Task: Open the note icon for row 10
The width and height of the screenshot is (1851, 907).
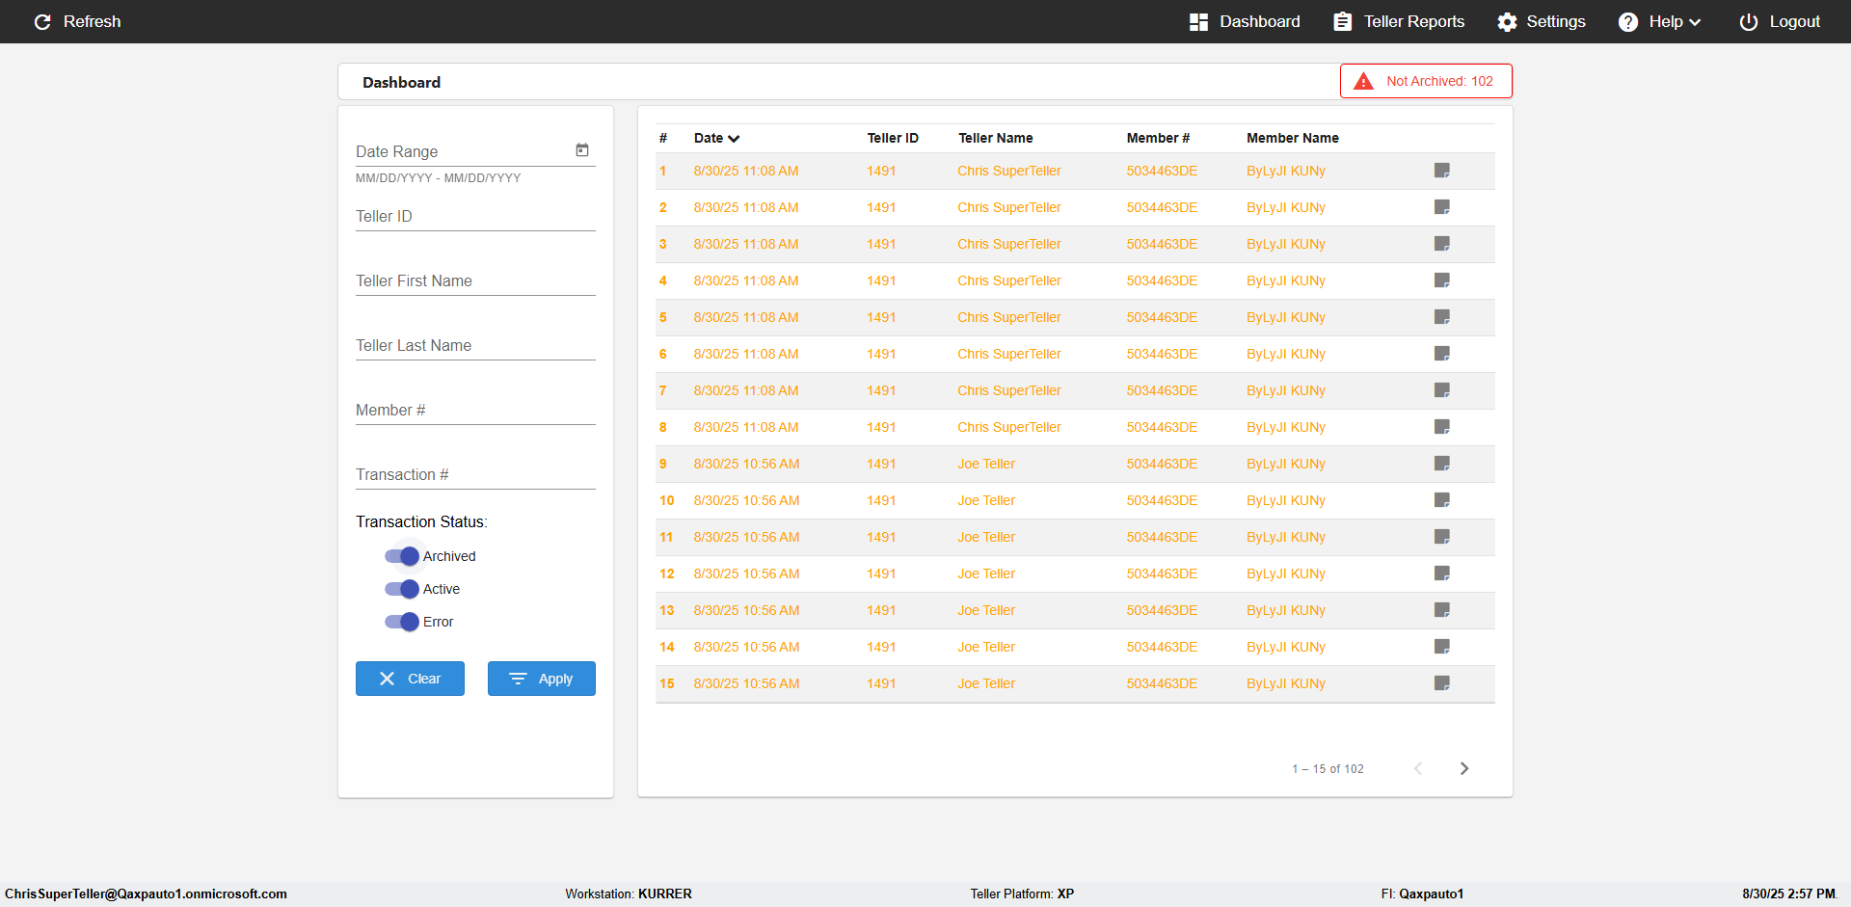Action: pyautogui.click(x=1442, y=500)
